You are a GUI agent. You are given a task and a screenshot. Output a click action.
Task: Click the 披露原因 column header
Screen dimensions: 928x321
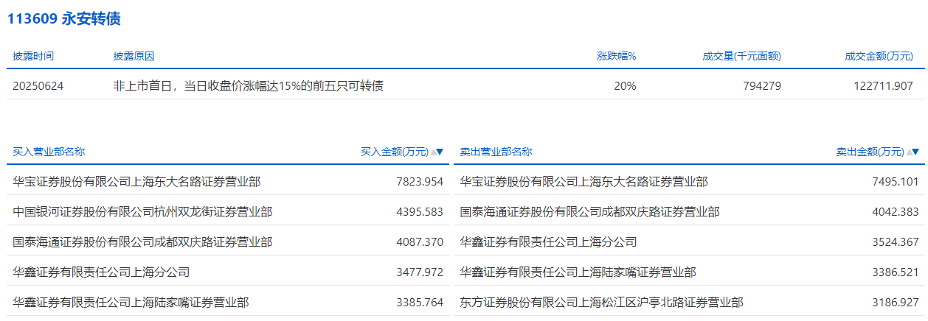point(134,57)
